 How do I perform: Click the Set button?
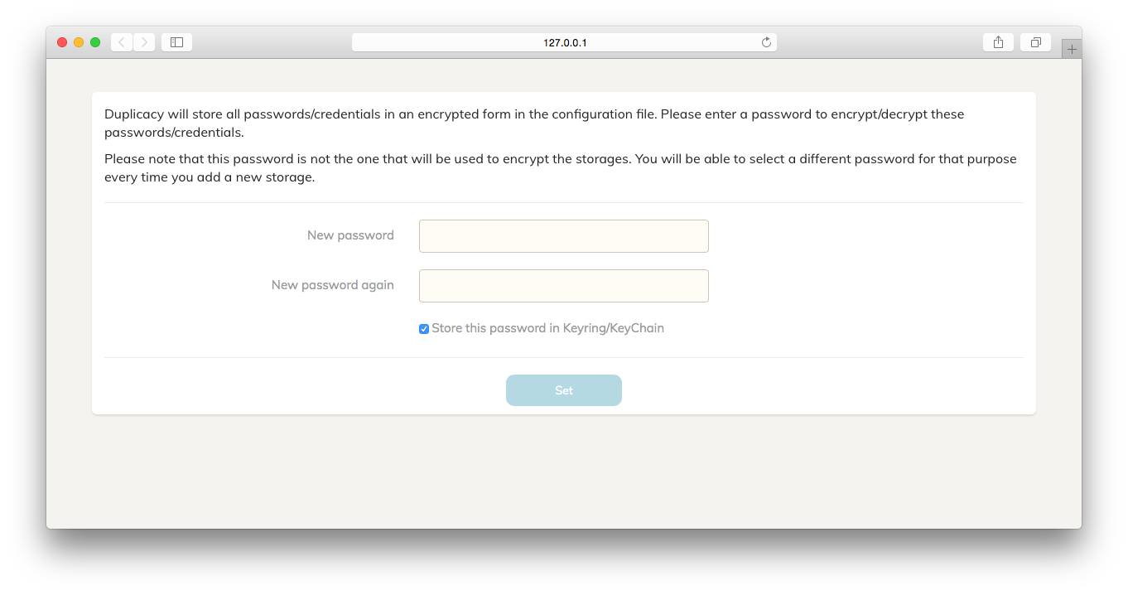[x=564, y=390]
